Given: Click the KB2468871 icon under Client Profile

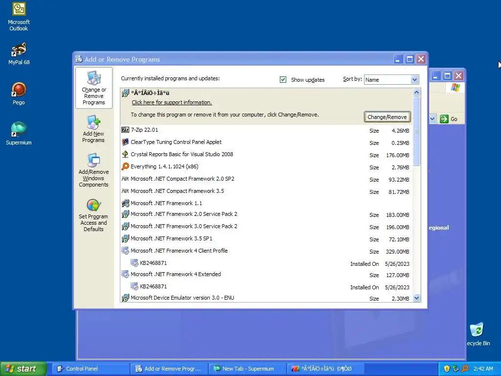Looking at the screenshot, I should pyautogui.click(x=134, y=263).
